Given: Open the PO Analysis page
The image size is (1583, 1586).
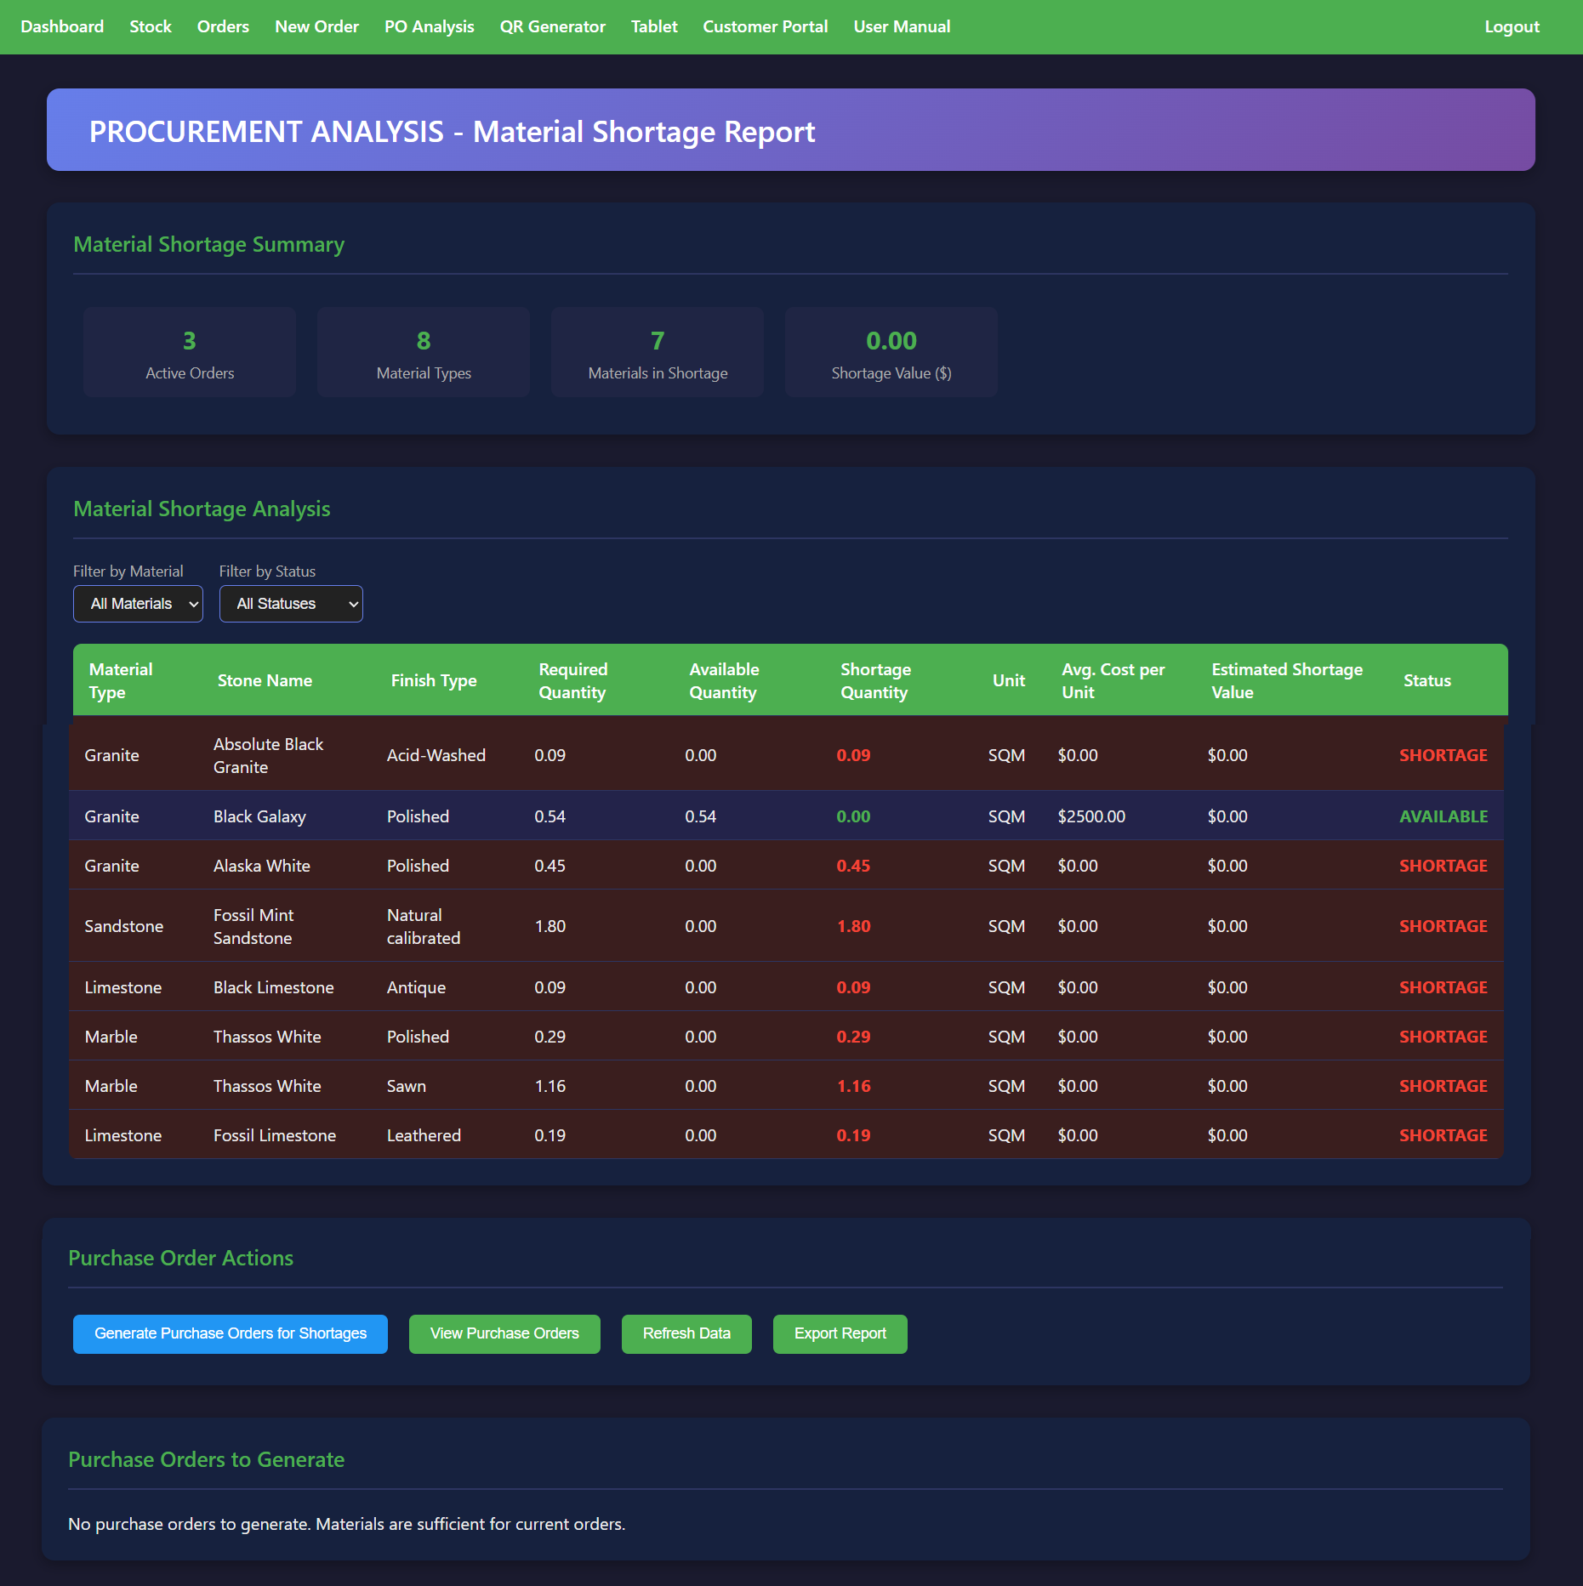Looking at the screenshot, I should pyautogui.click(x=429, y=26).
